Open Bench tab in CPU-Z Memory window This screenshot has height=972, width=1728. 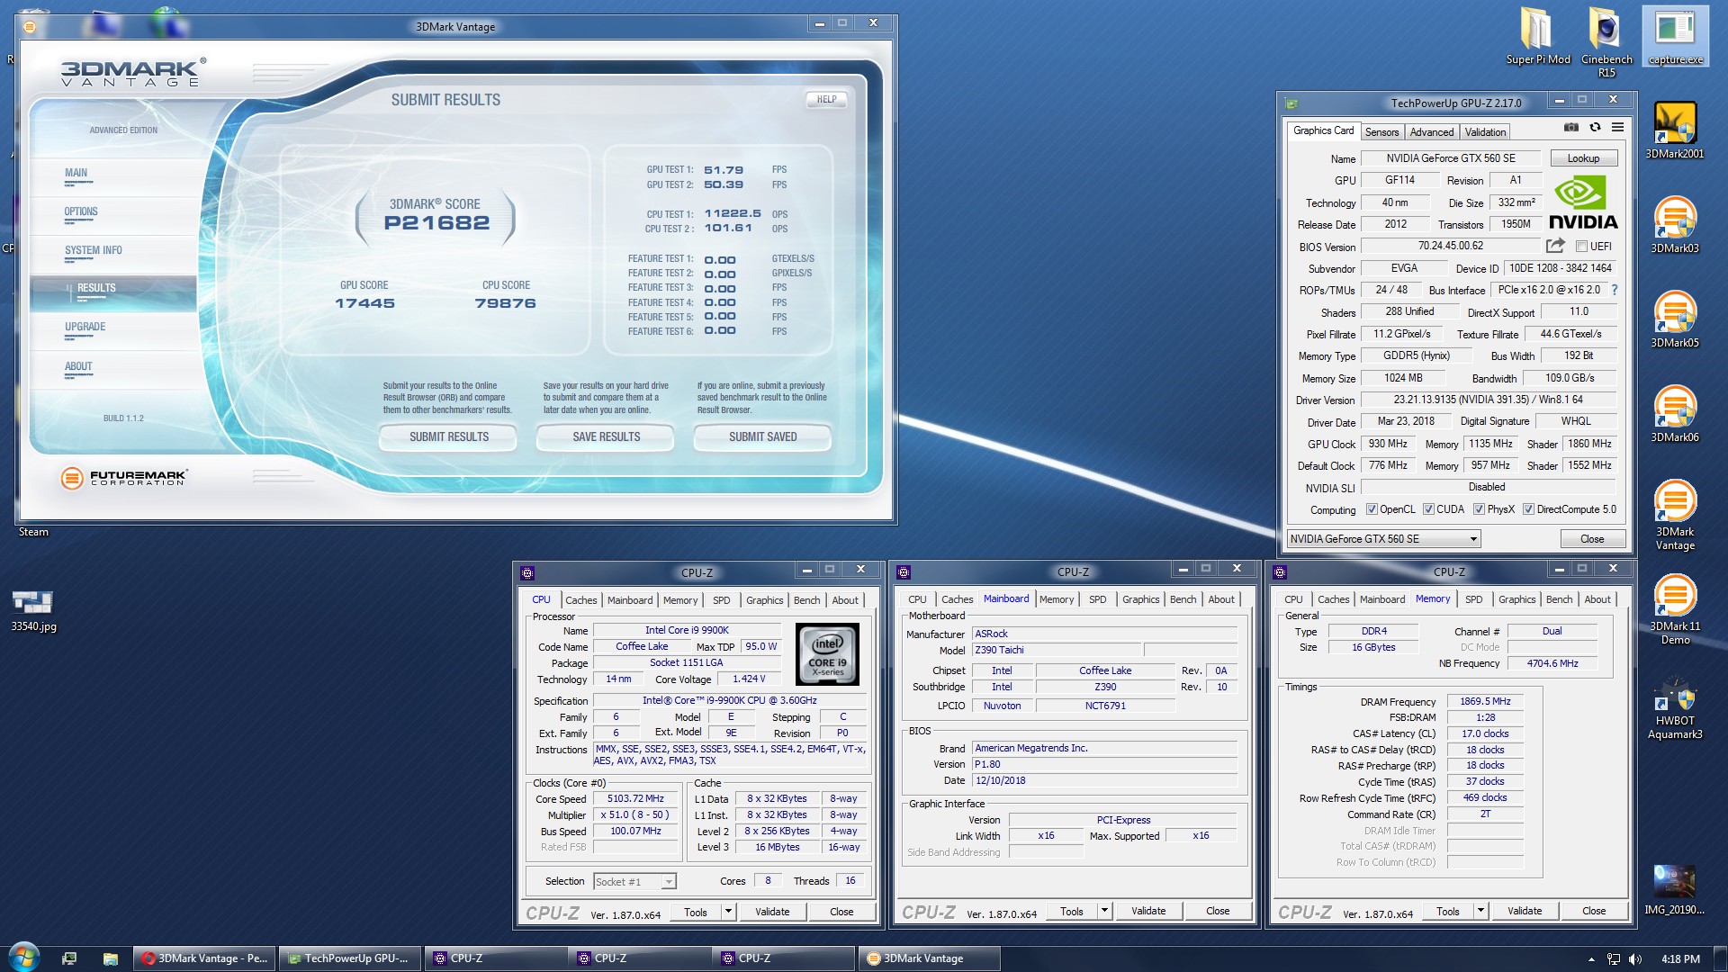[1559, 599]
